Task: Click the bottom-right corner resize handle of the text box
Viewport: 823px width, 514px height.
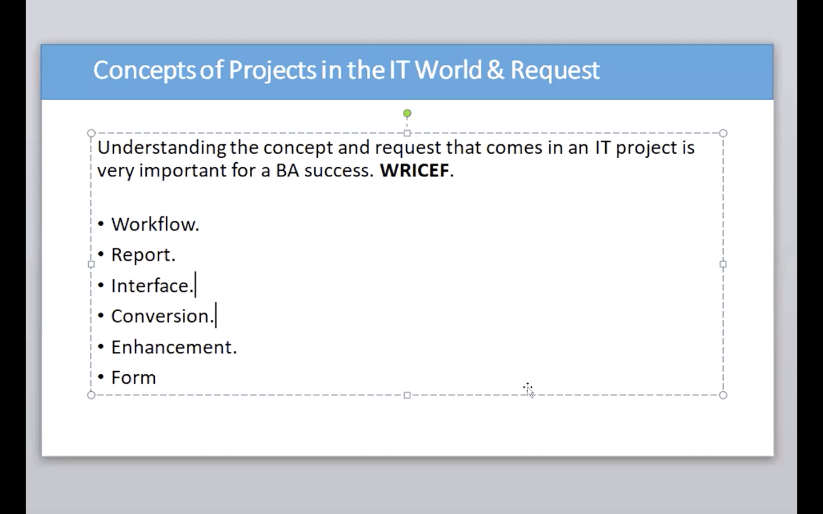Action: (723, 395)
